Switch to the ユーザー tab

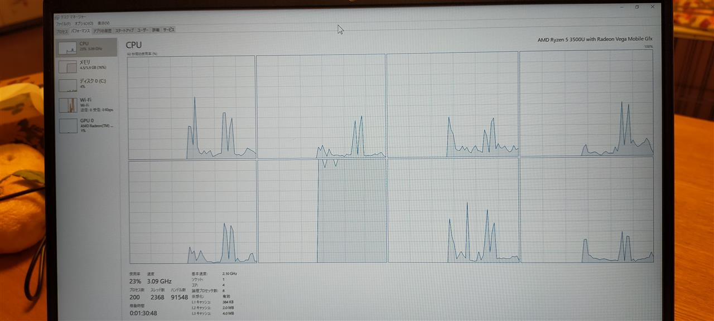[143, 30]
